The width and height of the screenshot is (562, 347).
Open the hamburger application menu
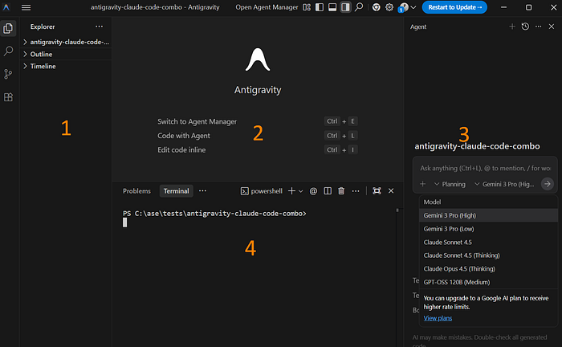point(26,7)
